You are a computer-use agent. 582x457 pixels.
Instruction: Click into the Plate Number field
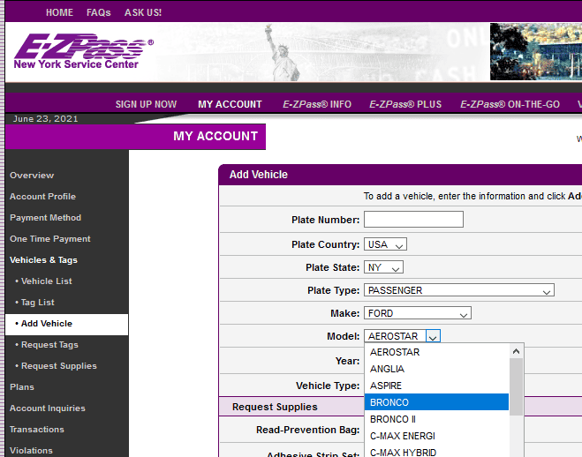(x=413, y=220)
